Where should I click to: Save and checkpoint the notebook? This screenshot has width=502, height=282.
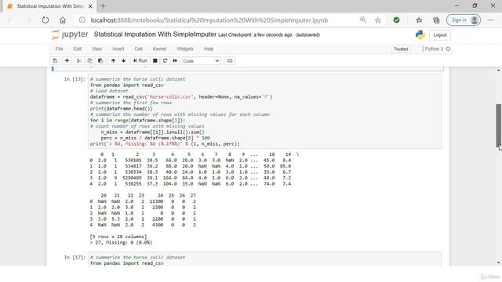[x=55, y=61]
